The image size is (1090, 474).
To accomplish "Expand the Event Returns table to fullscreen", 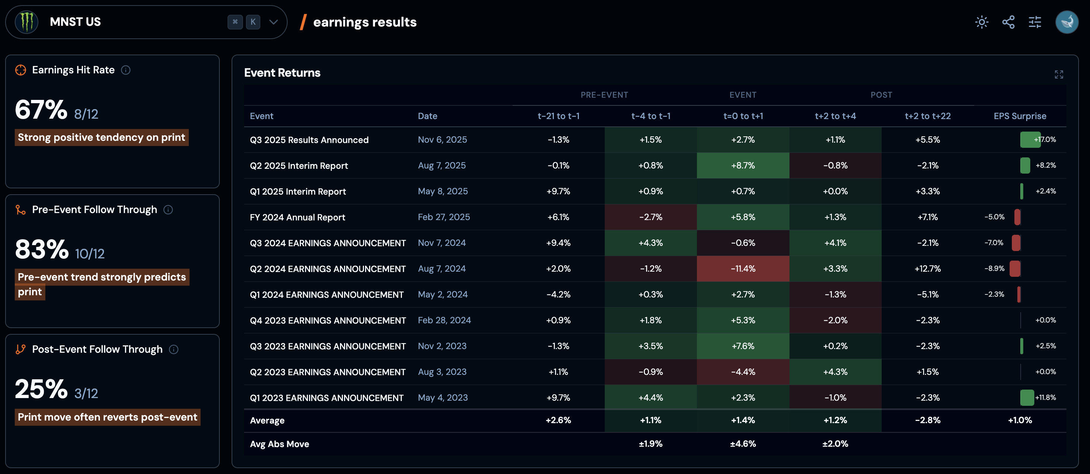I will click(1059, 74).
